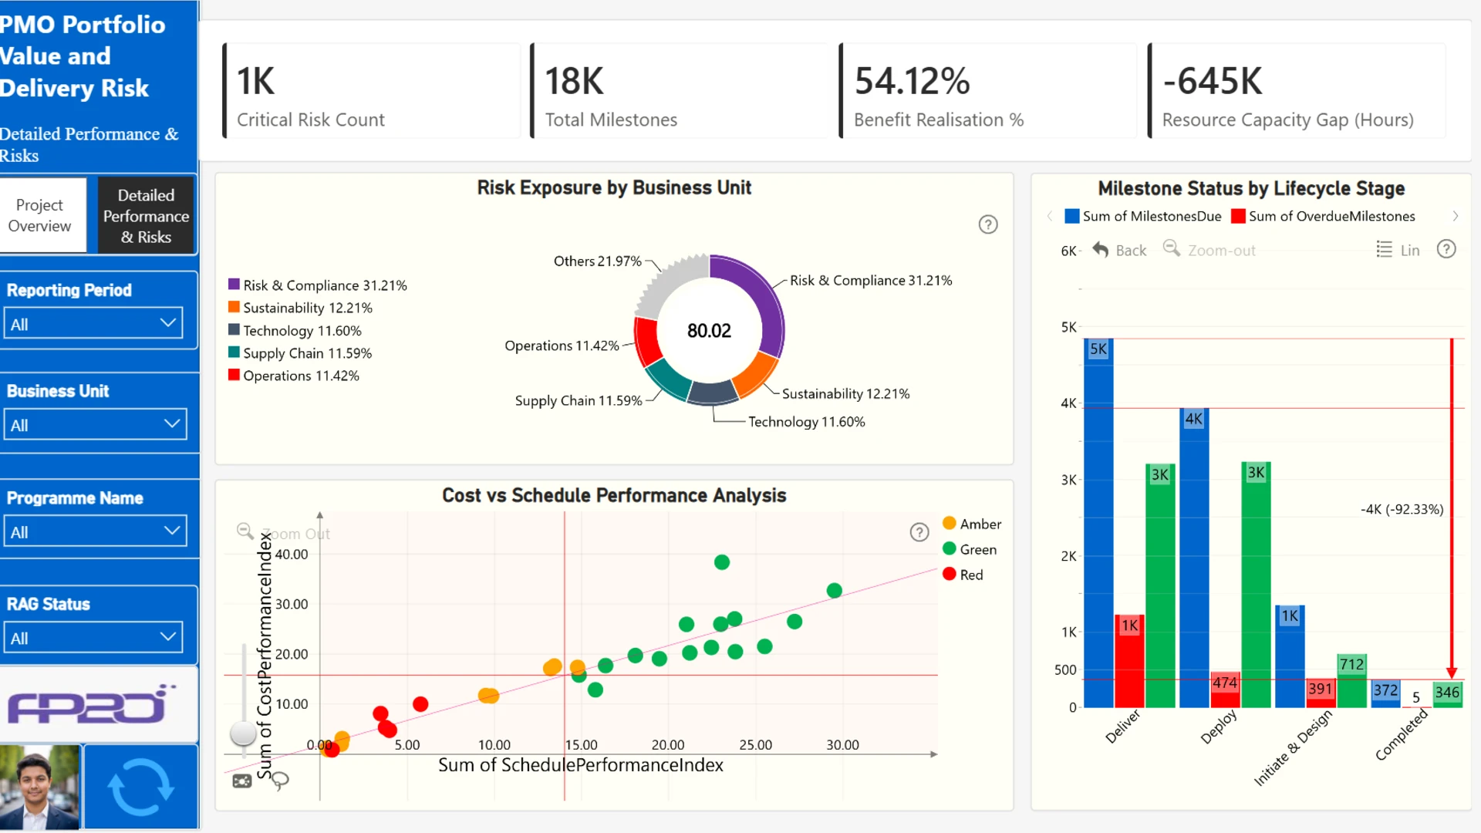Toggle Sum of MilestonesDue legend entry
This screenshot has height=833, width=1481.
tap(1142, 216)
